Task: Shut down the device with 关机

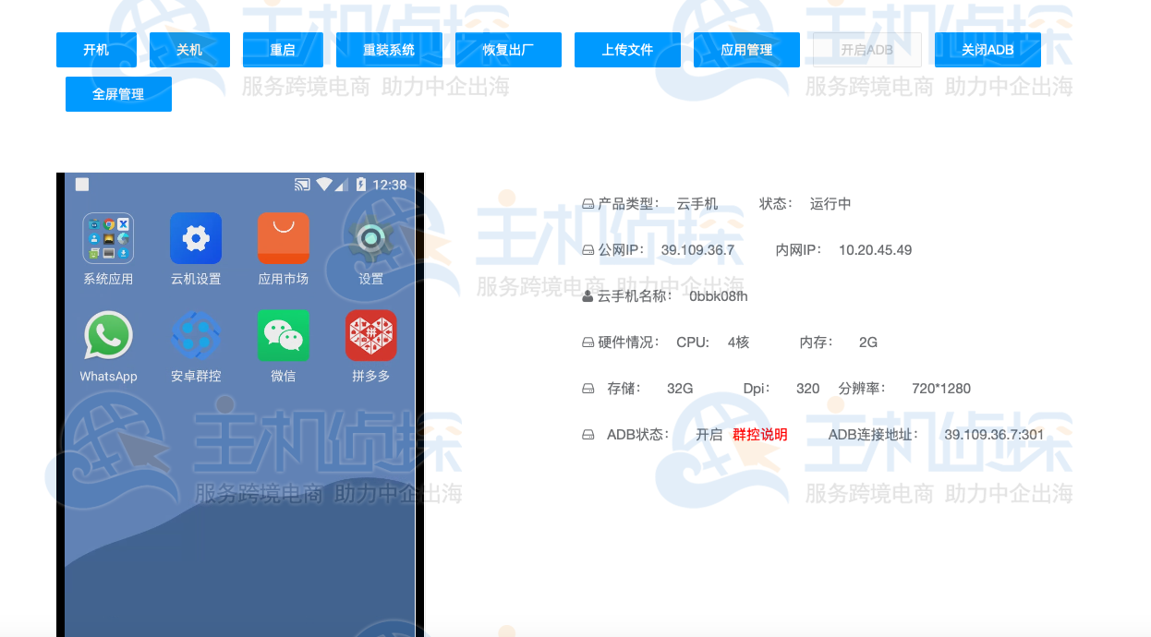Action: pyautogui.click(x=189, y=50)
